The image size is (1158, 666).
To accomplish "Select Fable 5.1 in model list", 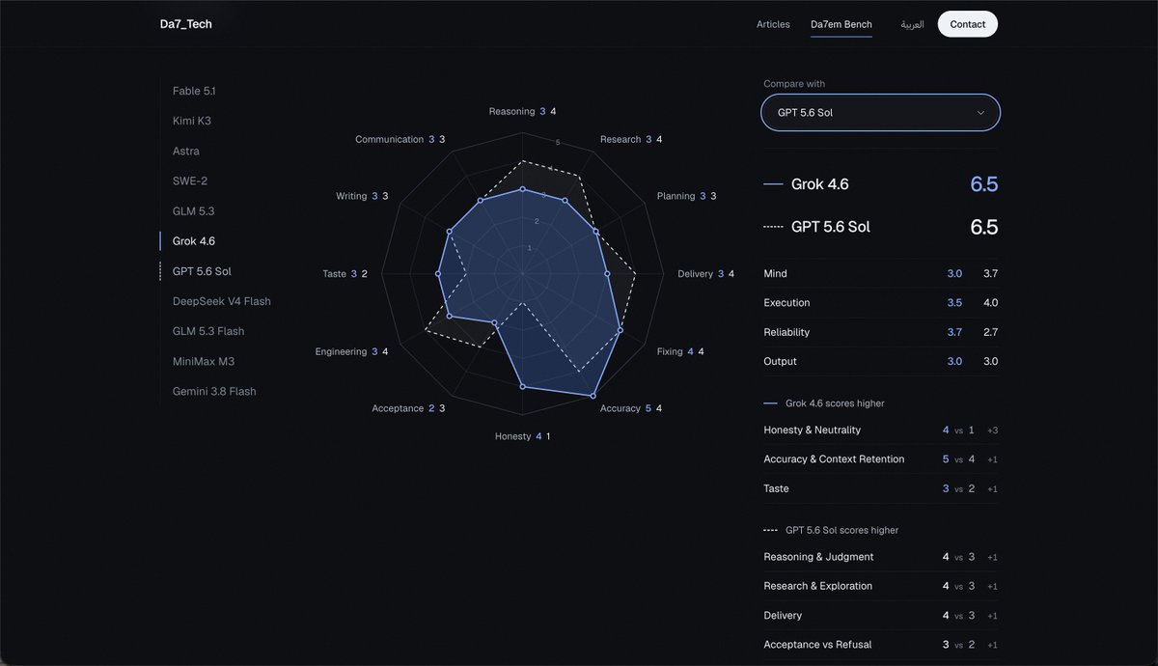I will [x=194, y=91].
